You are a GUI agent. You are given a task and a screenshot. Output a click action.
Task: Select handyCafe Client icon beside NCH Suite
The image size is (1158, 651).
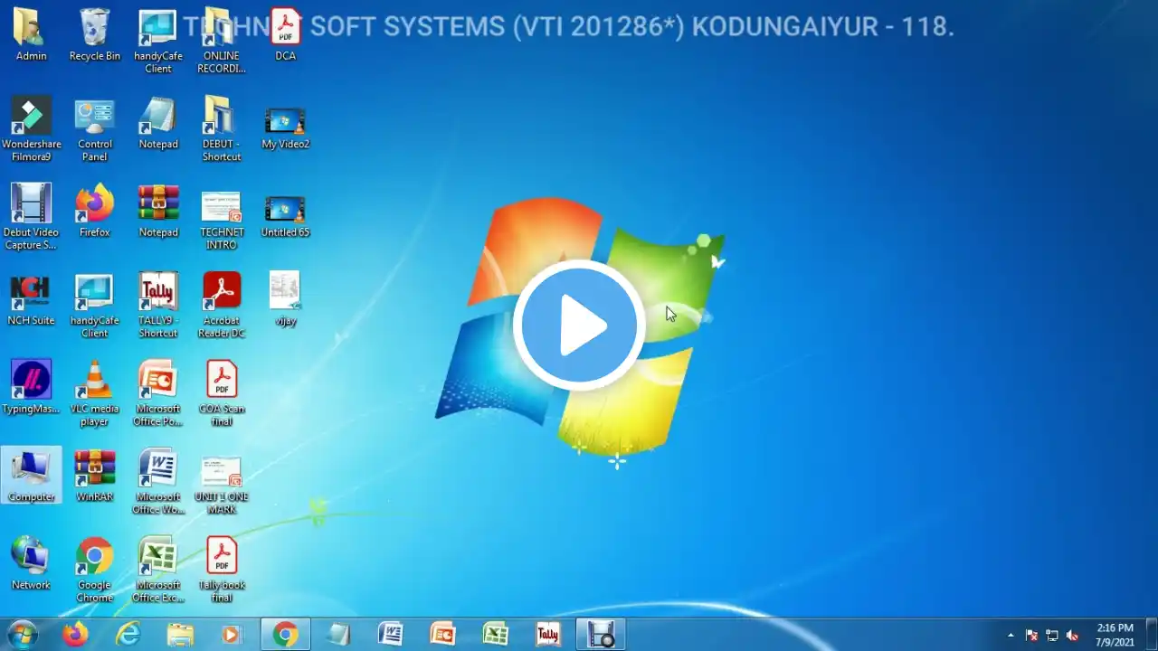tap(94, 305)
